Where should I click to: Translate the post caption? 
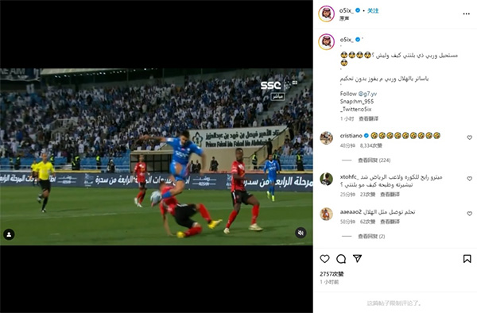368,118
